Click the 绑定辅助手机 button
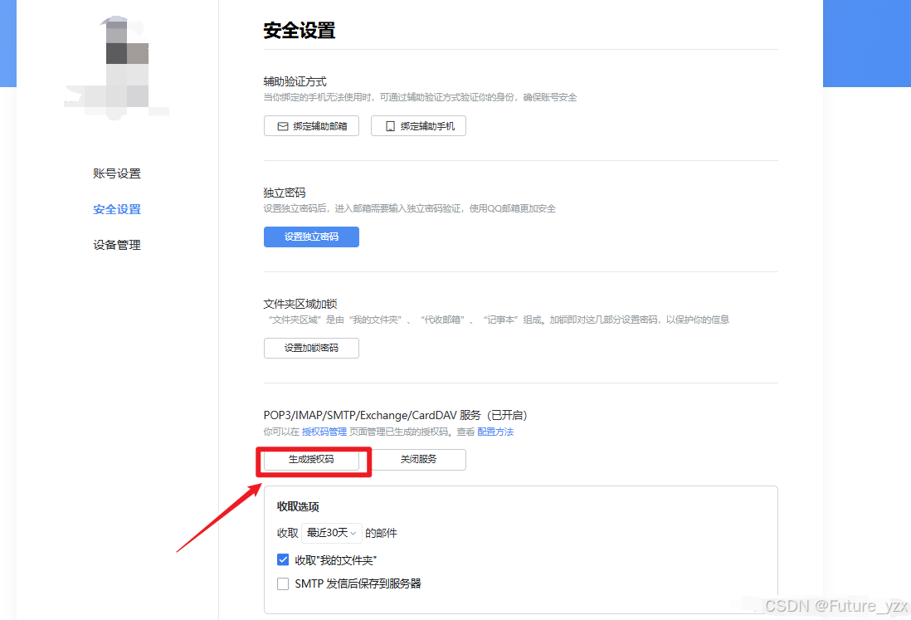 418,126
